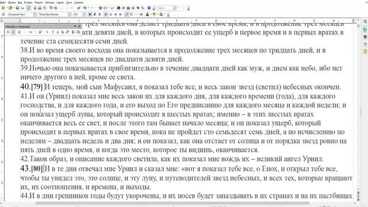
Task: Align text left
Action: [106, 14]
